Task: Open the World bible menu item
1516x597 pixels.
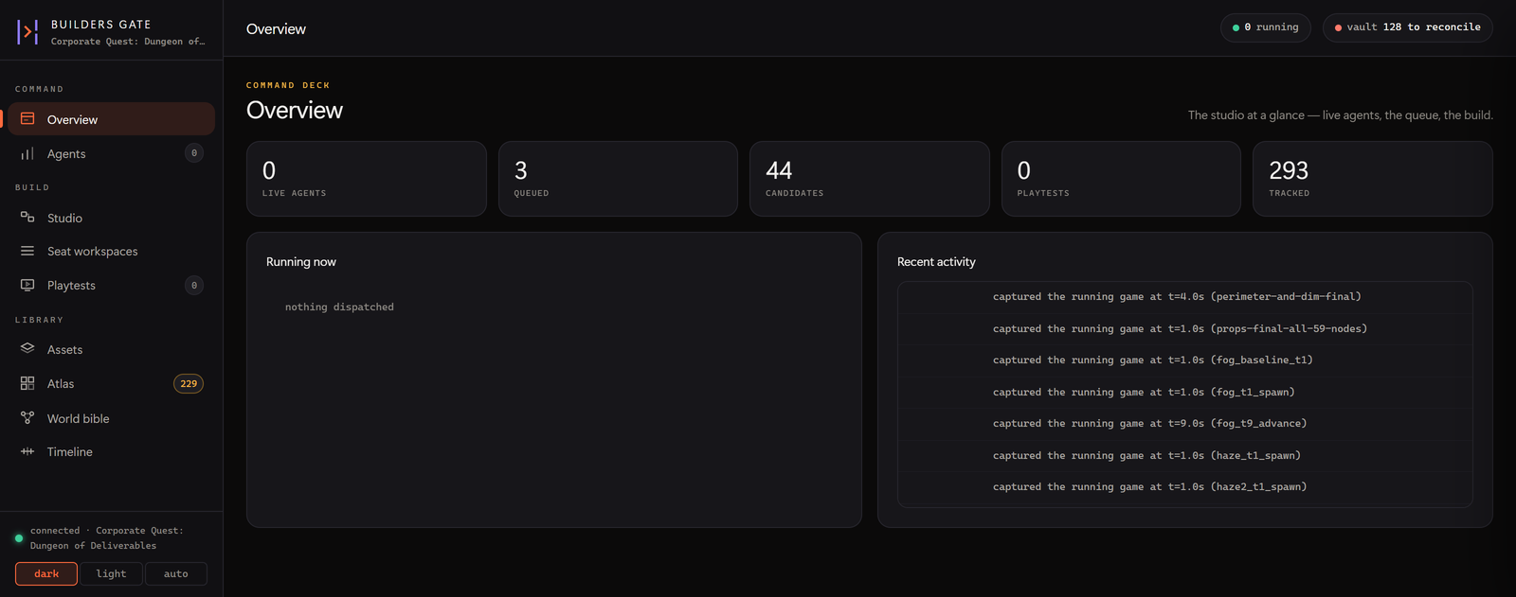Action: point(112,418)
